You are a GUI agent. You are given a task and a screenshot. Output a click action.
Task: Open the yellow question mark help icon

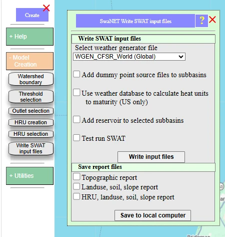coord(201,21)
